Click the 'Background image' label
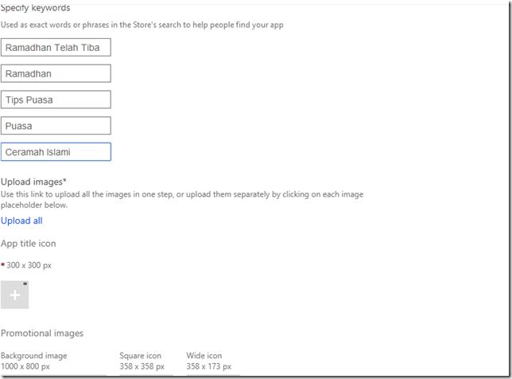Viewport: 512px width, 379px height. (34, 355)
